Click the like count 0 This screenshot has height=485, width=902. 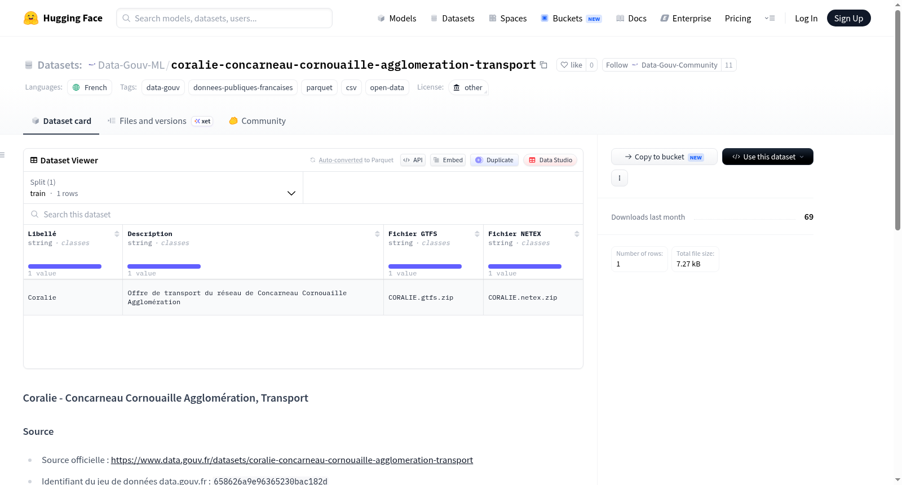tap(591, 65)
